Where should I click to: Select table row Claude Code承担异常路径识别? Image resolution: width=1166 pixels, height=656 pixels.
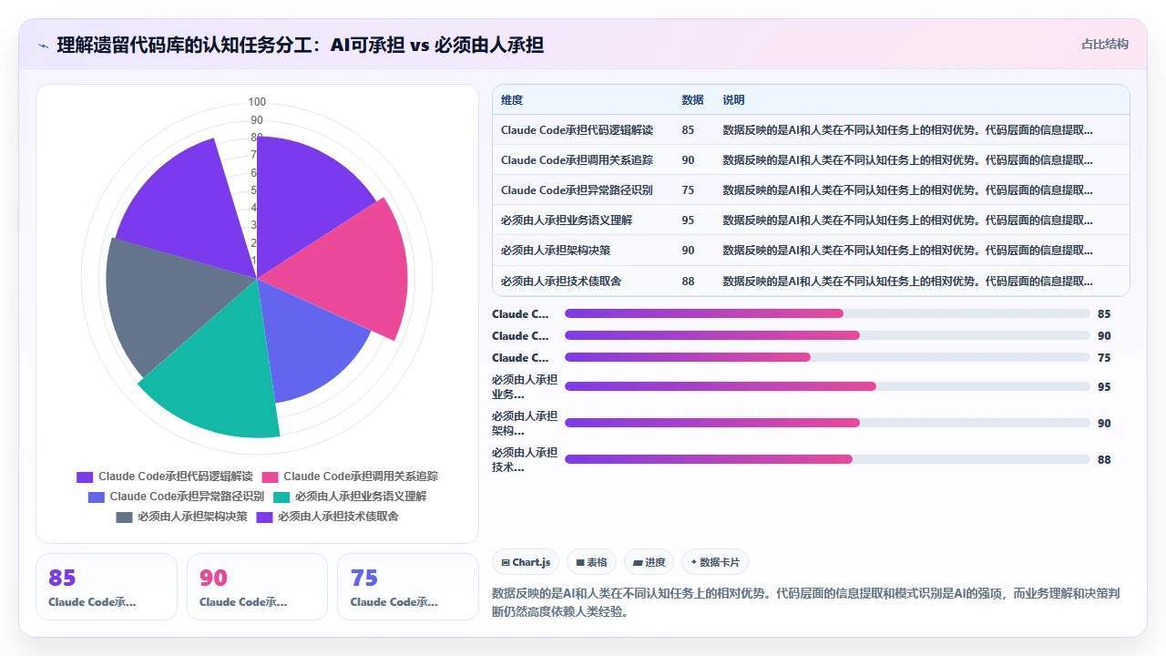811,190
